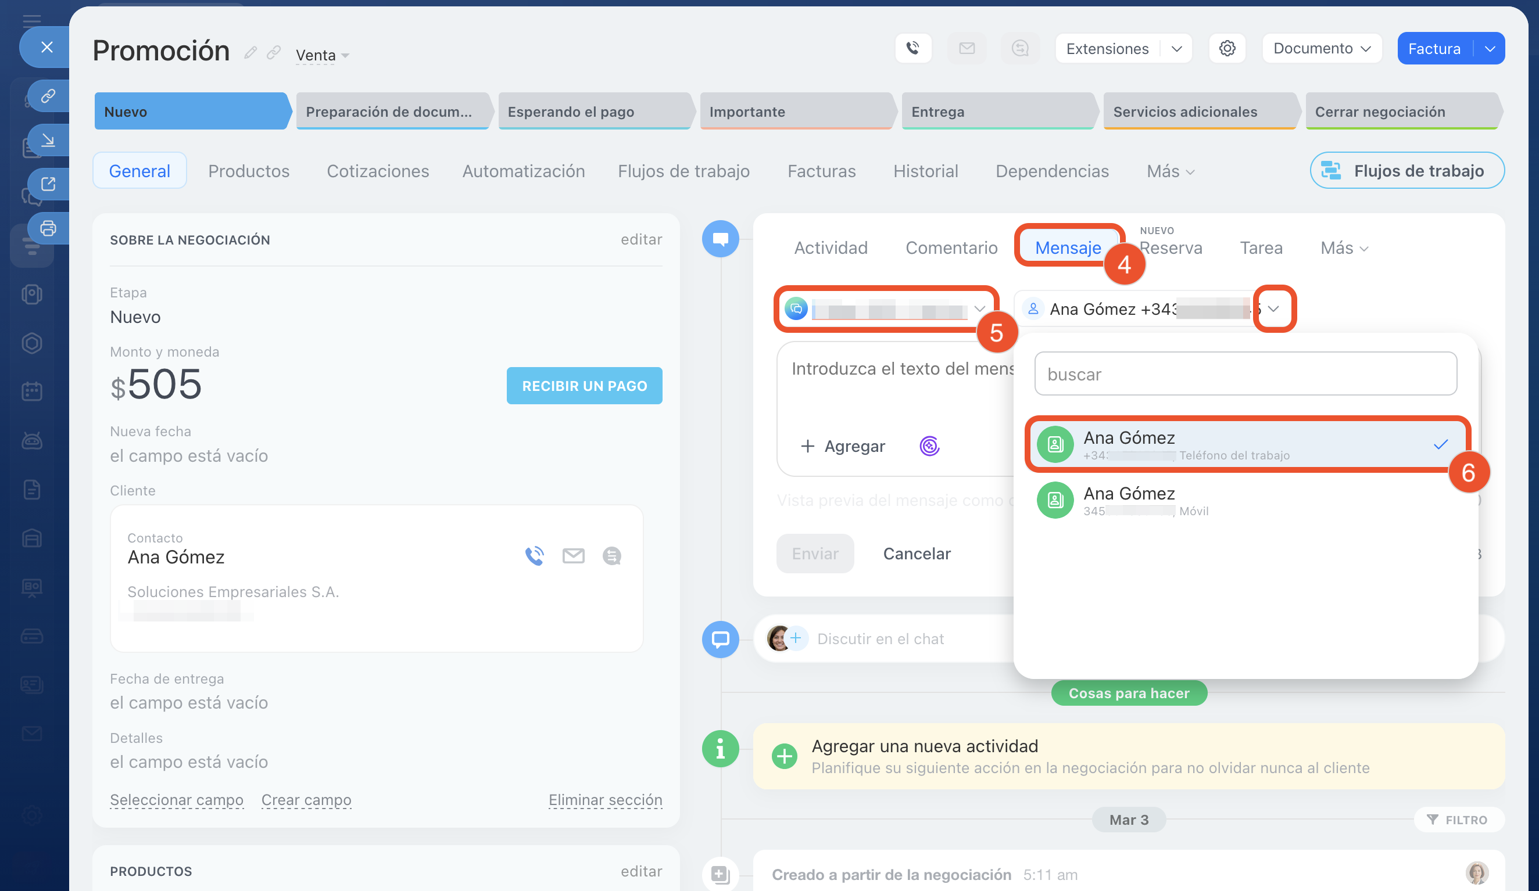Click the Seleccionar campo link
1539x891 pixels.
tap(177, 799)
